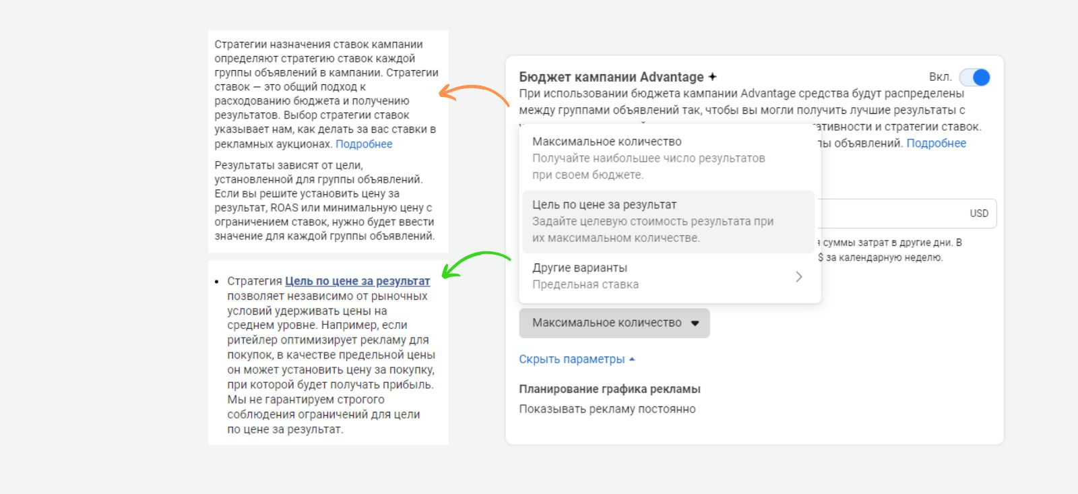Viewport: 1078px width, 494px height.
Task: Click the green curved arrow
Action: point(475,263)
